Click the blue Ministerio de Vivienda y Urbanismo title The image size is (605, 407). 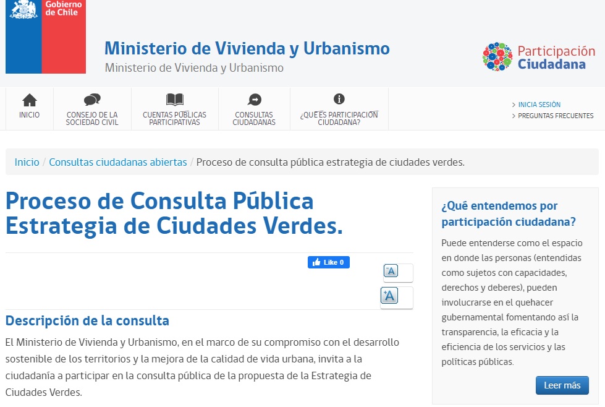(x=247, y=48)
